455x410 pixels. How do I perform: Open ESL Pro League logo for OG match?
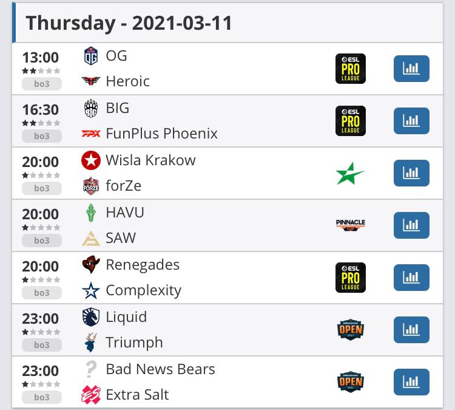tap(351, 69)
